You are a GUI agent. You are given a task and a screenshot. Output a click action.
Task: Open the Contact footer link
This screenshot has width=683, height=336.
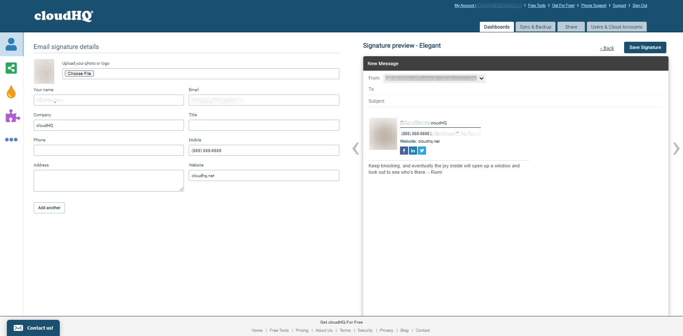pyautogui.click(x=423, y=330)
